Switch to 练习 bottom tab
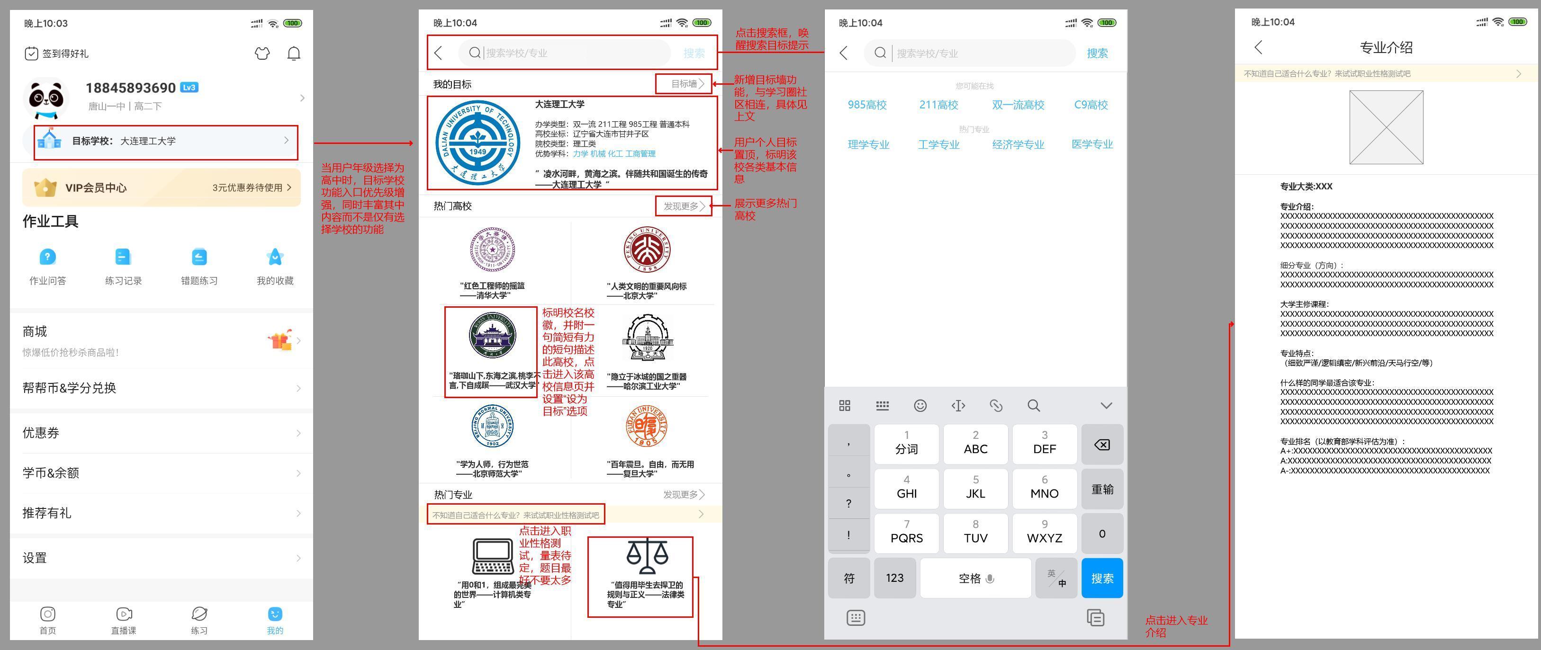The width and height of the screenshot is (1541, 650). pos(199,620)
